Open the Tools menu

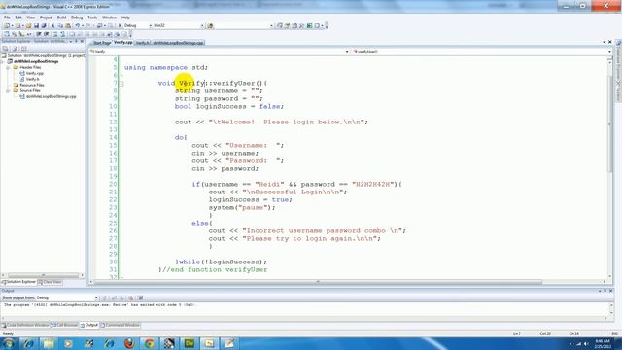(92, 17)
